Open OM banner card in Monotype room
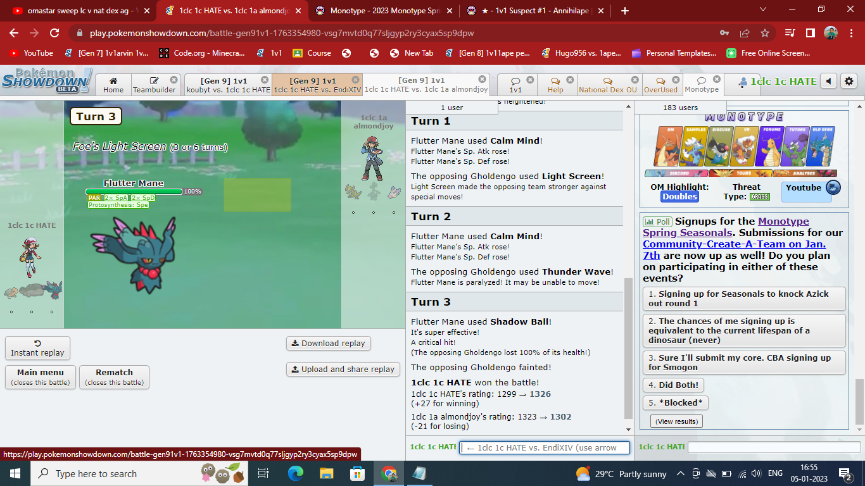Screen dimensions: 865x486 668,146
